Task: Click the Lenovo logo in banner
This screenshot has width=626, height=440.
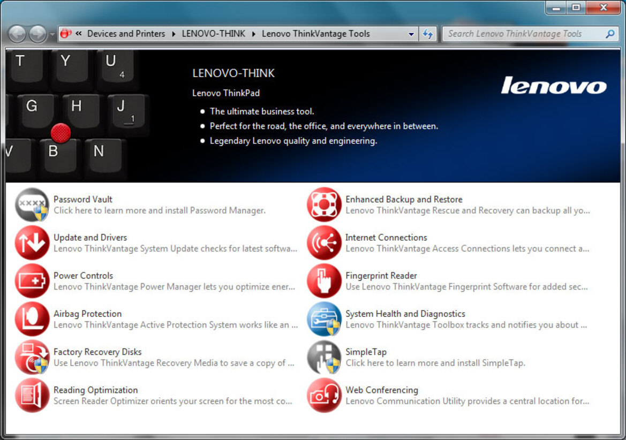Action: (x=554, y=85)
